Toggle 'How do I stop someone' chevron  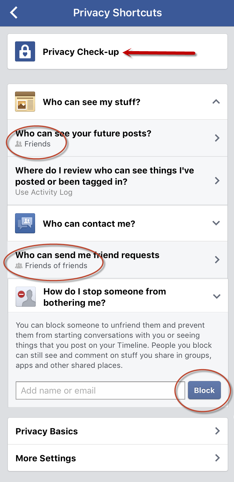pos(216,297)
